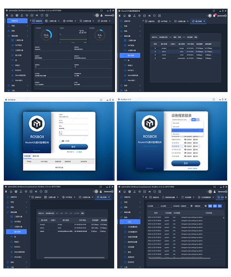This screenshot has height=277, width=231.
Task: Click blue login button in device search dialog
Action: click(x=186, y=163)
